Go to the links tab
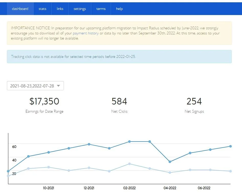 point(60,9)
